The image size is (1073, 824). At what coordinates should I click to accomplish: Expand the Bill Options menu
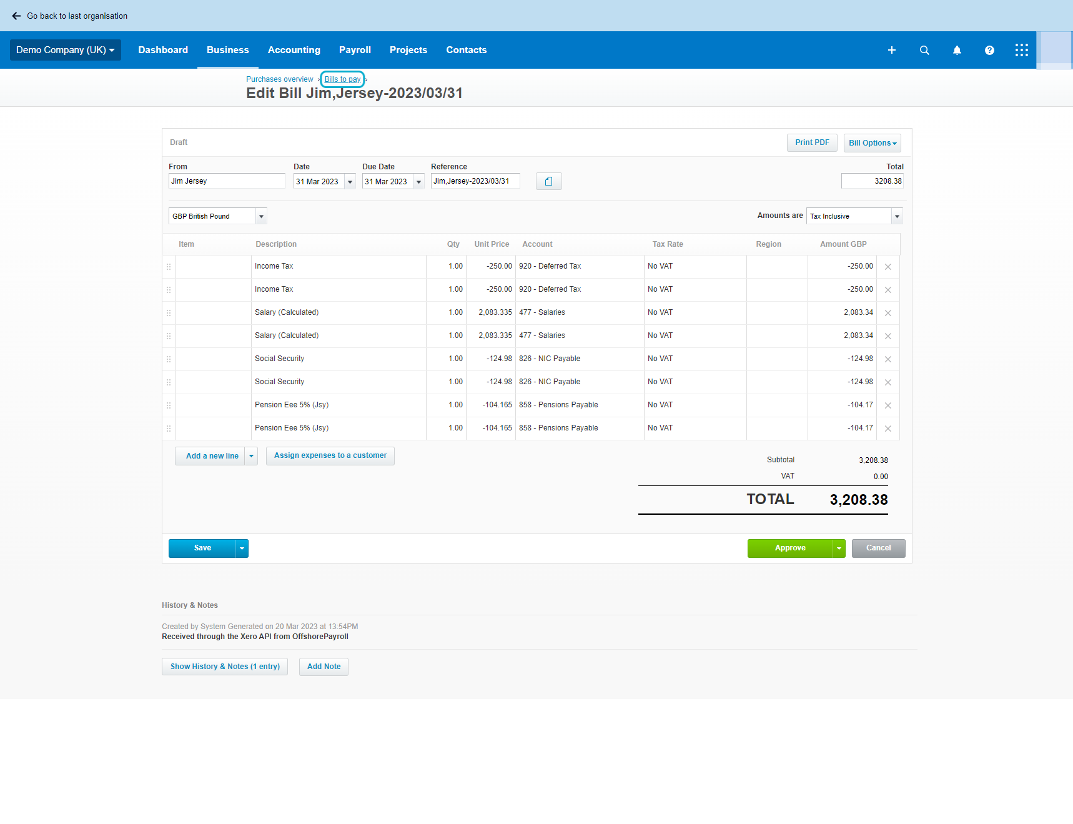873,143
